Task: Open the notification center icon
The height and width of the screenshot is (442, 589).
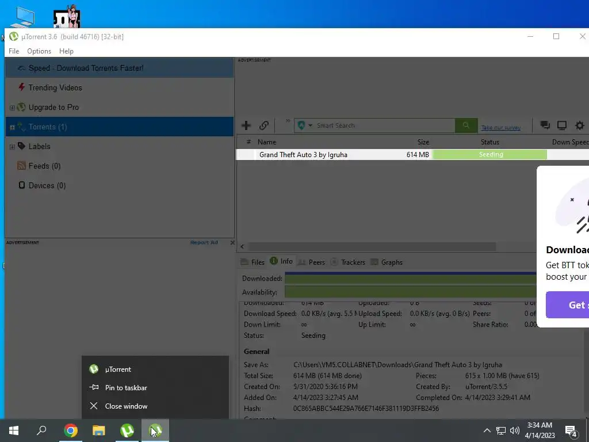Action: [571, 430]
